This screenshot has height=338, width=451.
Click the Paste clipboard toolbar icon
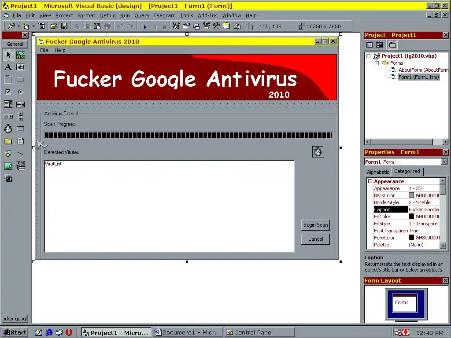click(97, 26)
